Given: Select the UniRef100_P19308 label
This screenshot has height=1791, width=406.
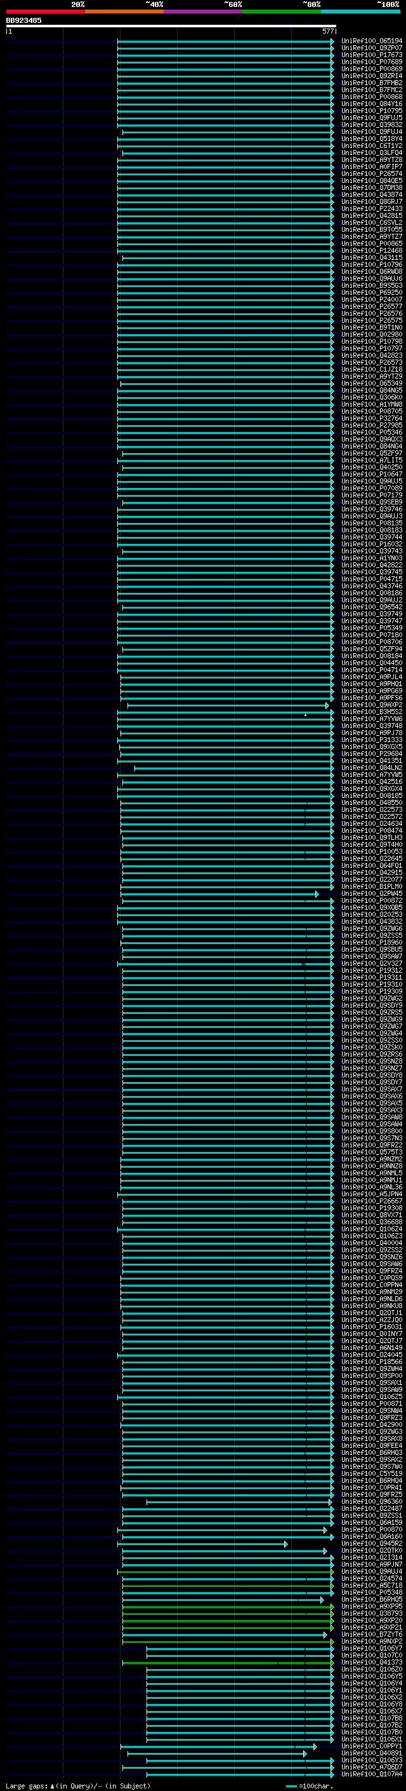Looking at the screenshot, I should [x=372, y=1208].
